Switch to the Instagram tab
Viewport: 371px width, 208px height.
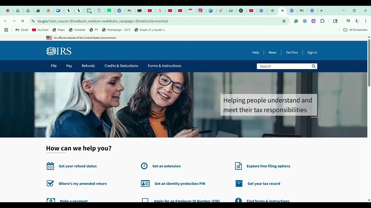tap(200, 11)
